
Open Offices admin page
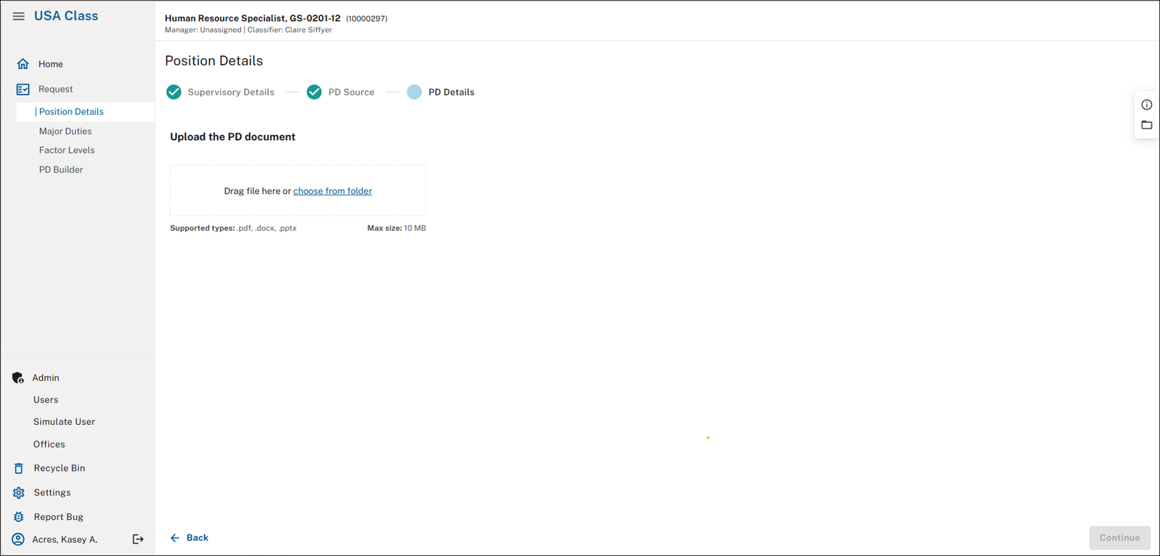49,444
